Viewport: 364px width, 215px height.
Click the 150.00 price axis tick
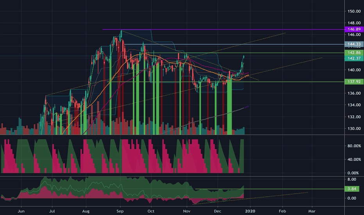354,11
